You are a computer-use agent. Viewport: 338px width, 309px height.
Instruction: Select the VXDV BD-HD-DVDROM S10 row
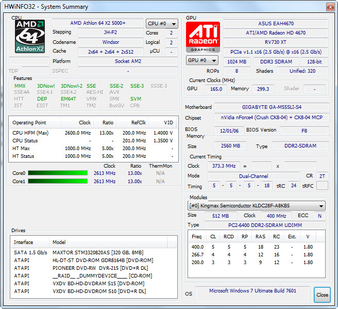94,291
